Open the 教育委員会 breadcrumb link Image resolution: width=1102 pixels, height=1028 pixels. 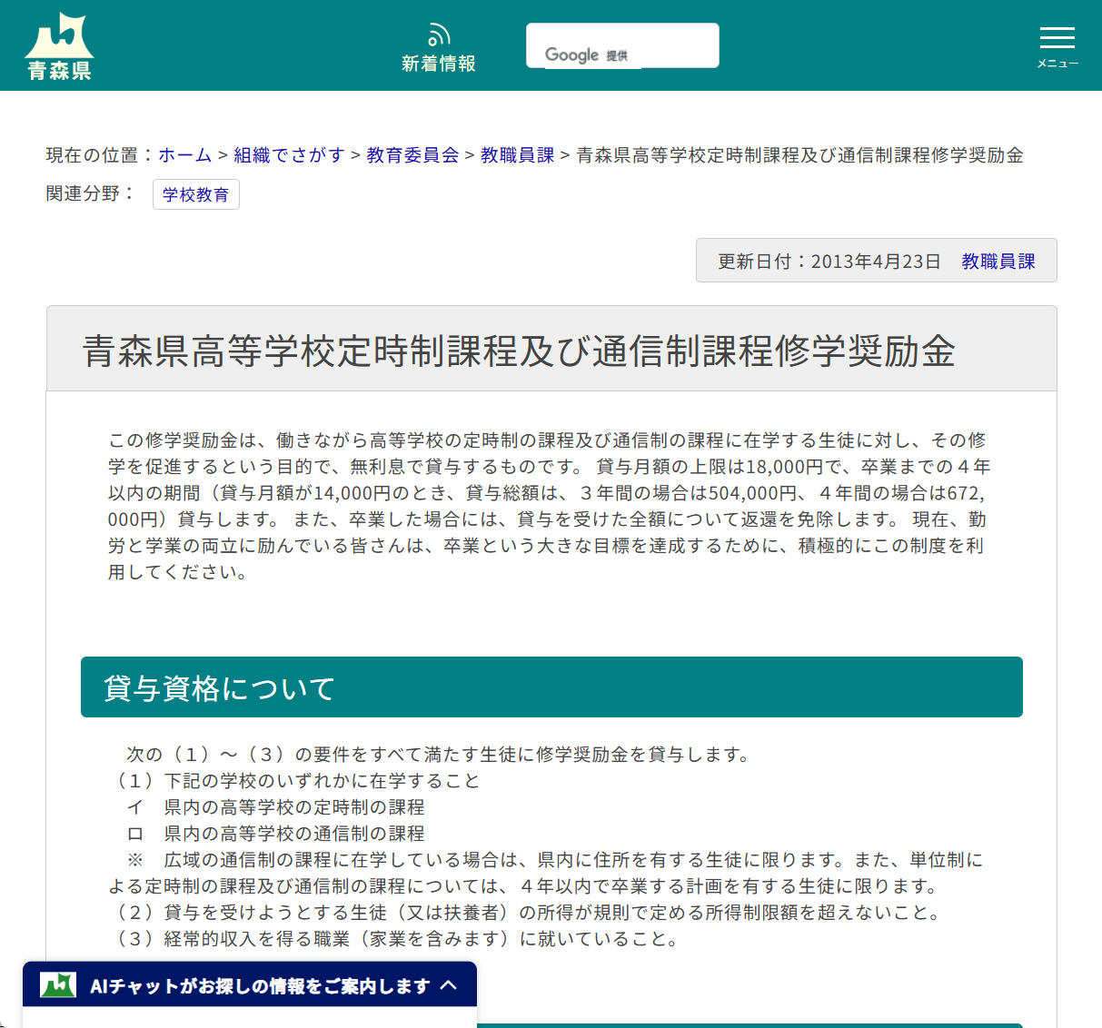412,154
